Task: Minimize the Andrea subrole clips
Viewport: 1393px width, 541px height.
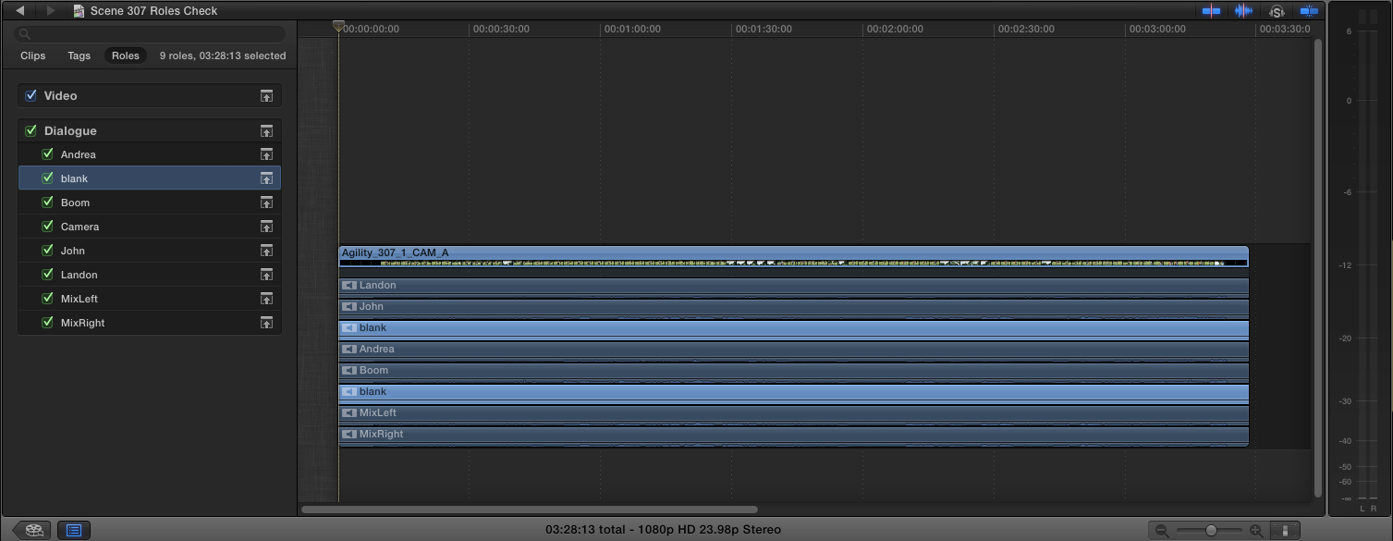Action: coord(266,154)
